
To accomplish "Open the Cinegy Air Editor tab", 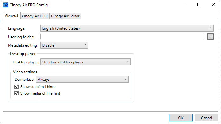I will pos(65,16).
